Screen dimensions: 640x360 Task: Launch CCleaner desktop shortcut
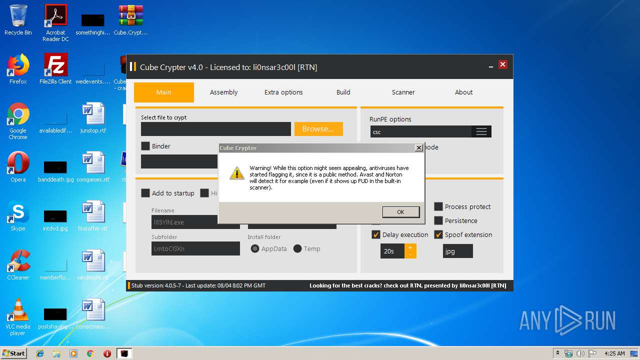coord(18,265)
